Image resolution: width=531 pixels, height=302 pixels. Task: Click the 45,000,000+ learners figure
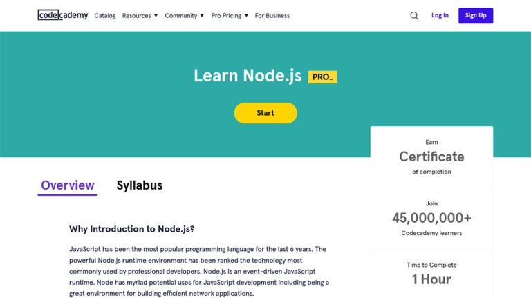[x=431, y=218]
